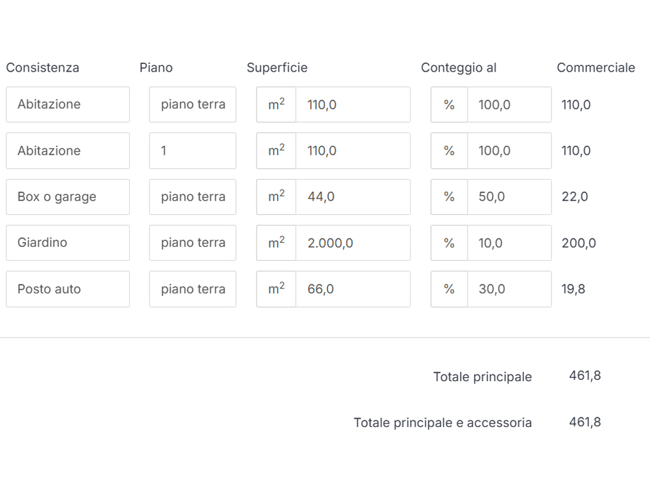
Task: Click the Posto auto consistenza field
Action: (68, 289)
